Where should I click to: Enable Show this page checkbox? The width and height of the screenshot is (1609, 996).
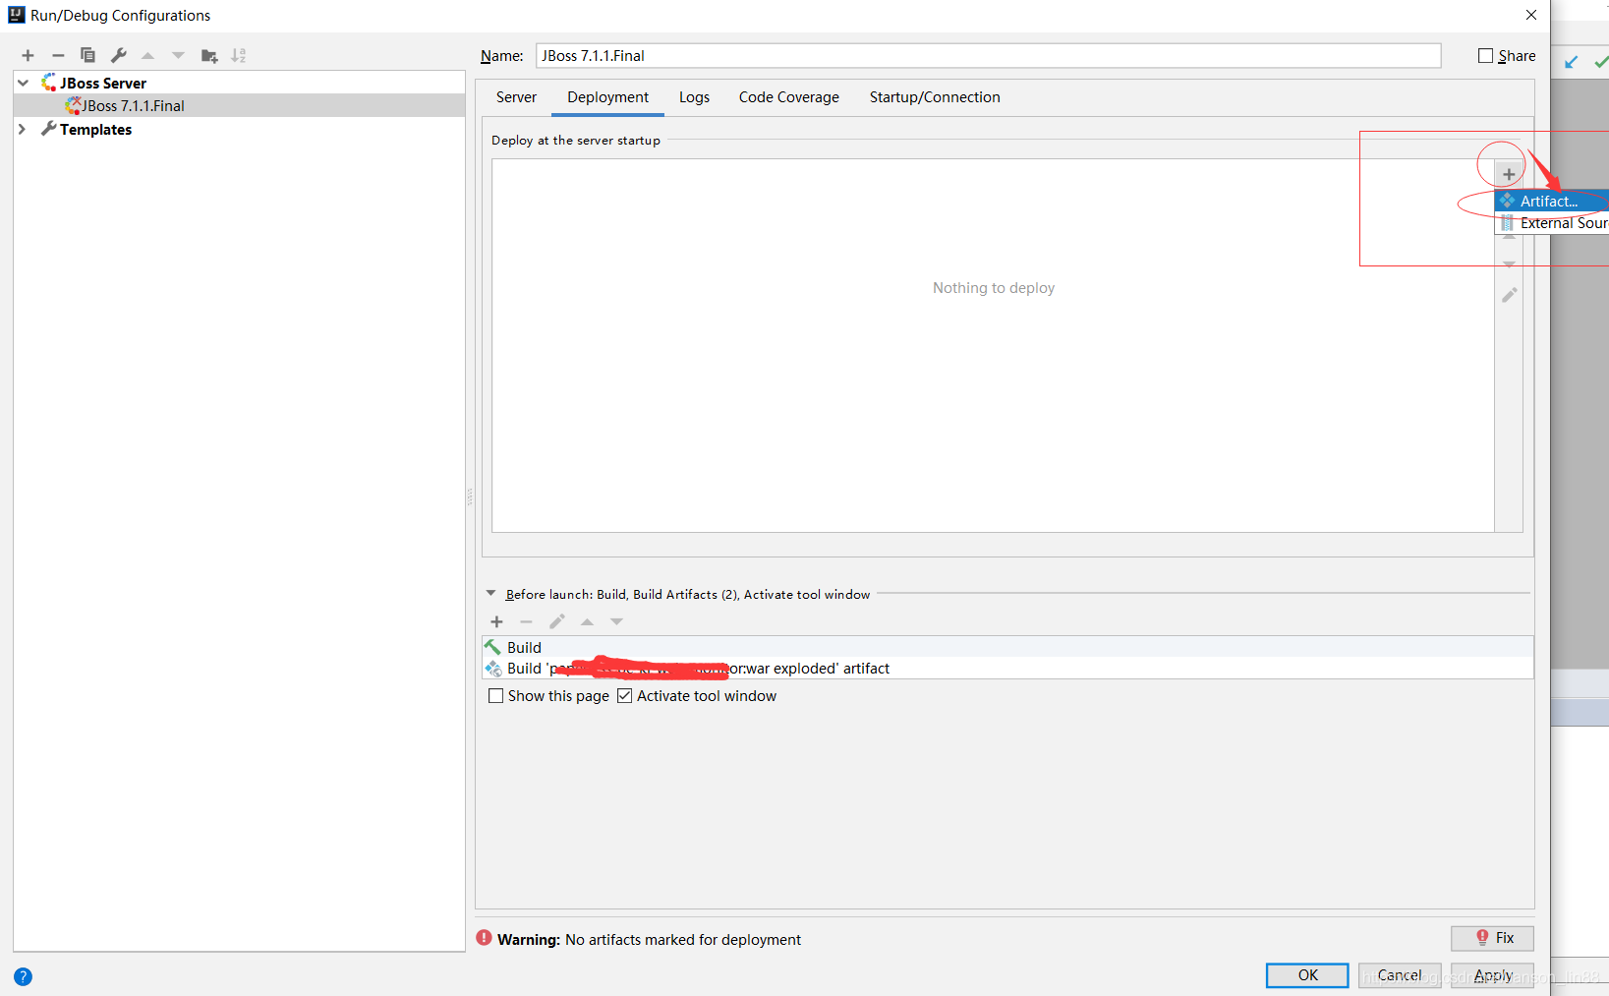496,695
